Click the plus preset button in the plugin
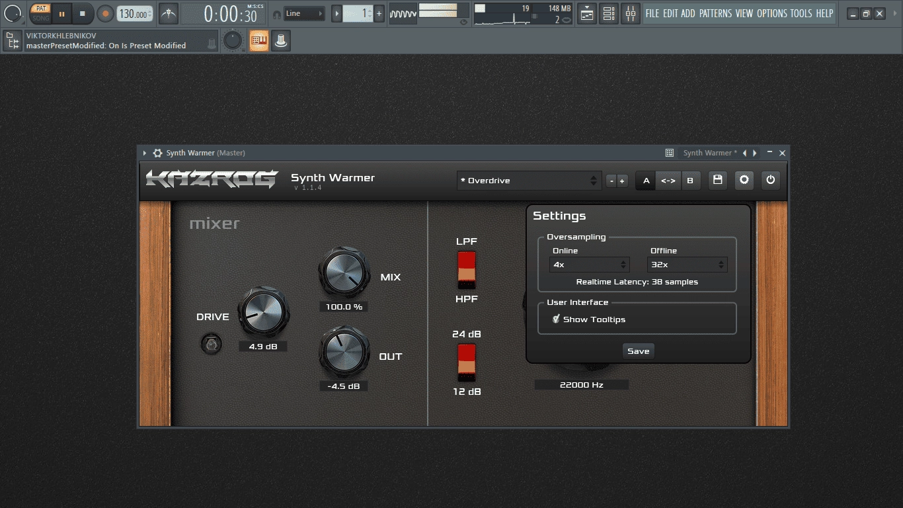This screenshot has width=903, height=508. click(622, 181)
